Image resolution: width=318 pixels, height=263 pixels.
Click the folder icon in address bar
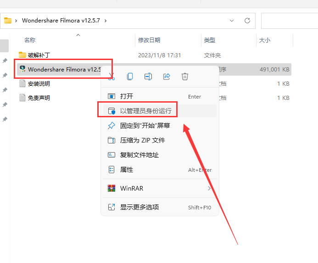coord(8,21)
